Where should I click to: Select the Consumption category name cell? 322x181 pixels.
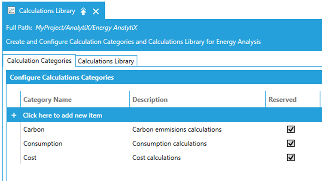coord(43,143)
